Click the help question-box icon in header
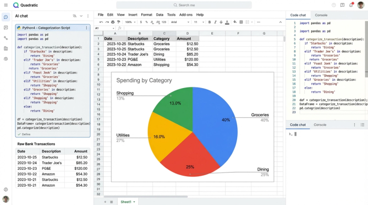Screen dimensions: 368x205 342,5
